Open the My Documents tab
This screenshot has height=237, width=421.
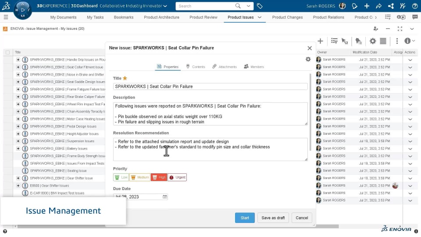(63, 17)
